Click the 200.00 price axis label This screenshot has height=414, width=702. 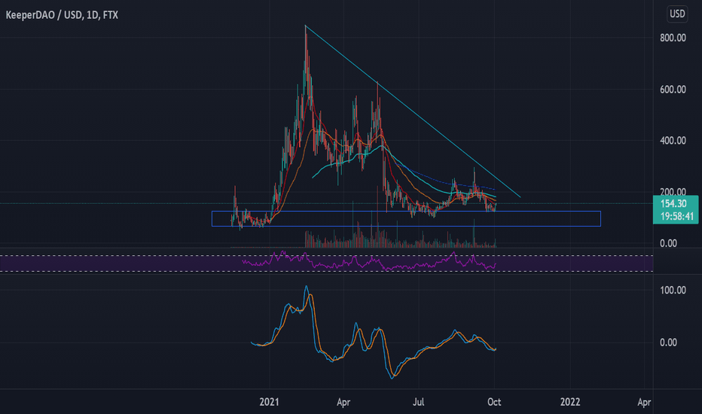[673, 191]
